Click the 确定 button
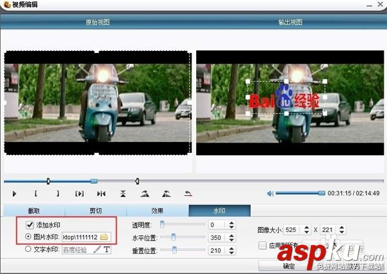This screenshot has width=387, height=274. pos(289,266)
